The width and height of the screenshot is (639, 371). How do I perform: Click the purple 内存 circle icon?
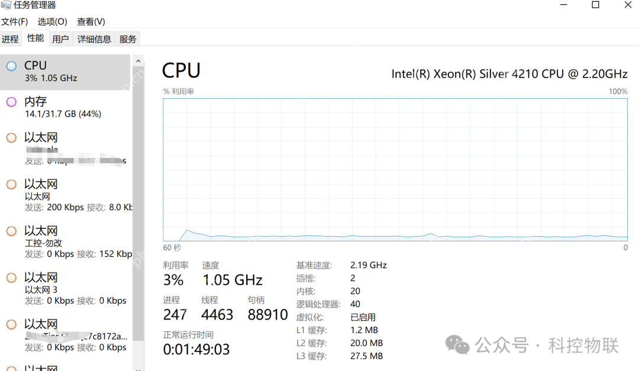11,102
